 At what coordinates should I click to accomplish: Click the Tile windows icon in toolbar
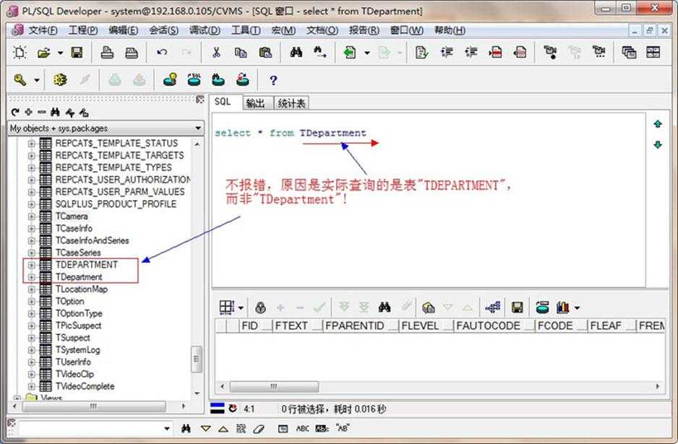pos(653,52)
